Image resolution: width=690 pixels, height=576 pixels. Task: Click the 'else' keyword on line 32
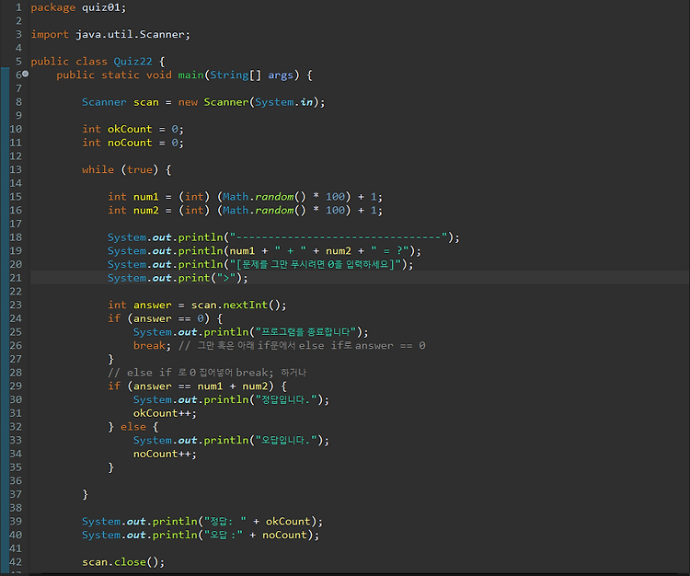pos(132,427)
